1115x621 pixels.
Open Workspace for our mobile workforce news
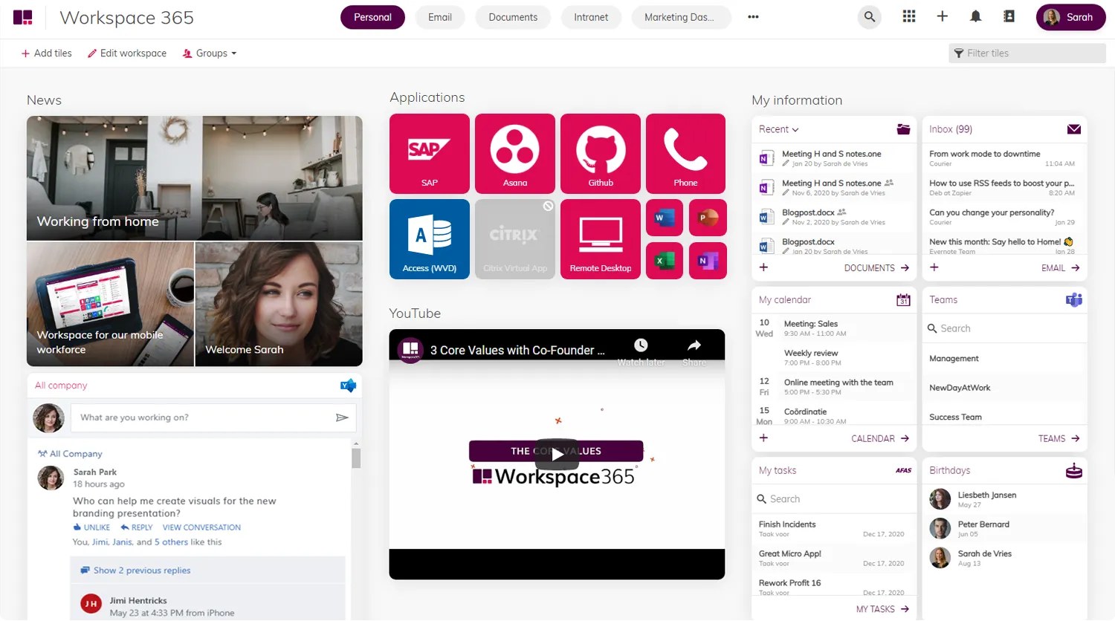pos(110,305)
